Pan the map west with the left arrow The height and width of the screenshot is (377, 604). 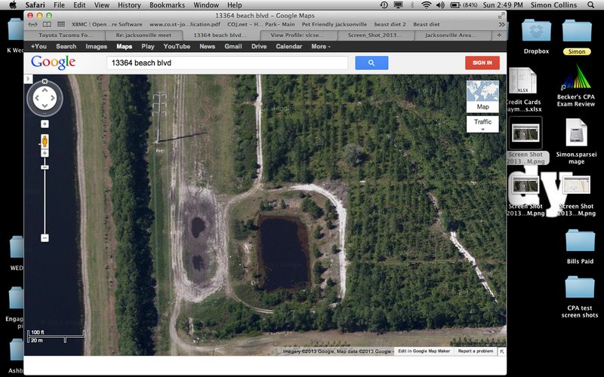click(37, 98)
